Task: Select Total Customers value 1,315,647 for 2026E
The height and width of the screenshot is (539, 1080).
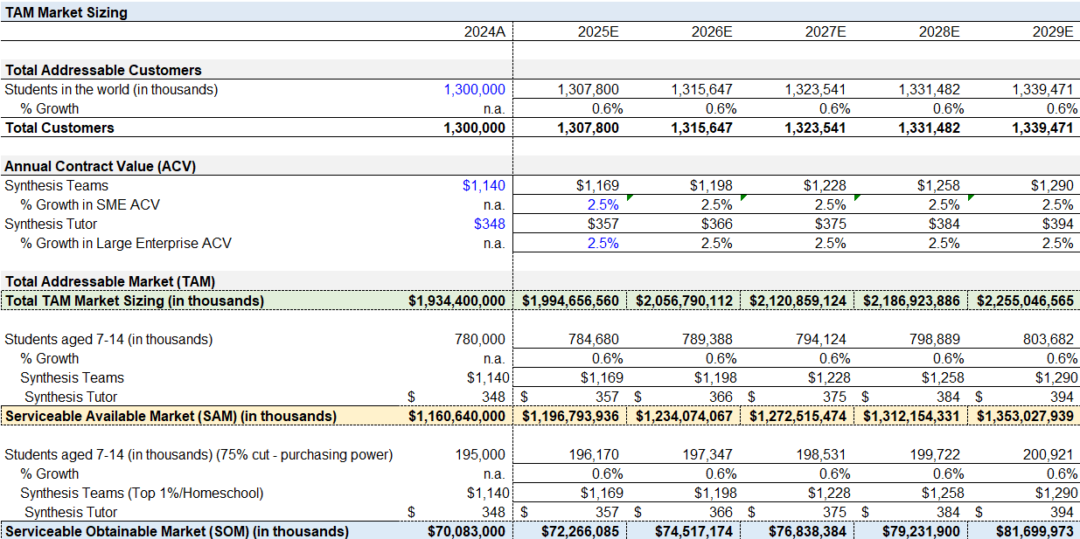Action: pyautogui.click(x=702, y=128)
